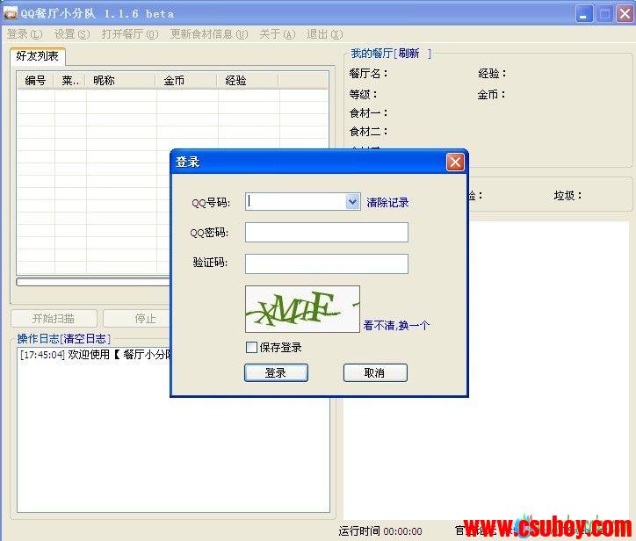Focus the 验证码 input field
The width and height of the screenshot is (636, 541).
[x=327, y=263]
